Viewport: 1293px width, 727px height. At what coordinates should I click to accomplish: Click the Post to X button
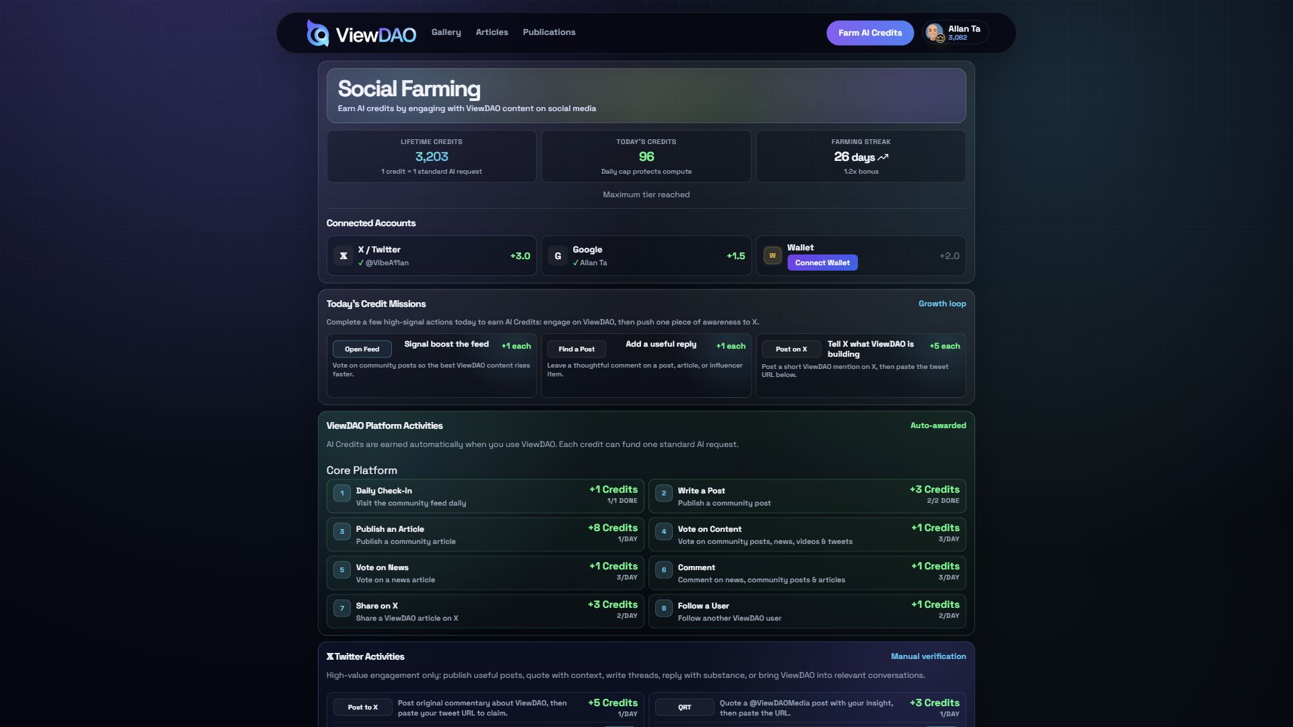click(363, 707)
